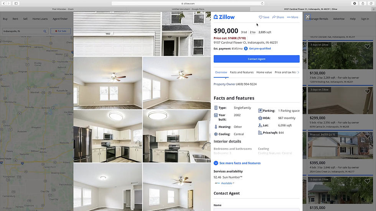Reload the page in Safari
This screenshot has width=376, height=211.
pos(262,3)
